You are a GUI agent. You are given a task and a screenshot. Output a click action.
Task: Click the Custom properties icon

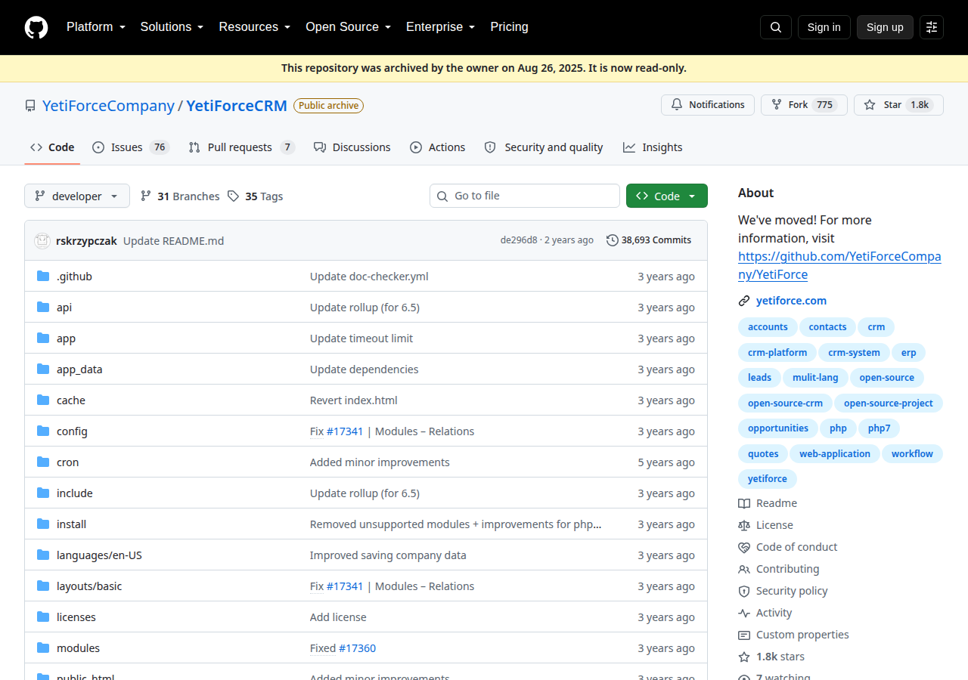pyautogui.click(x=744, y=635)
